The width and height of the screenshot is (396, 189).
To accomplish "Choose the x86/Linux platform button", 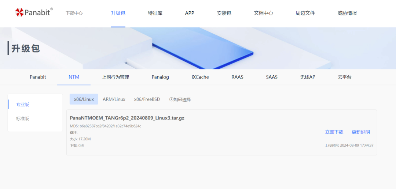I will [84, 99].
